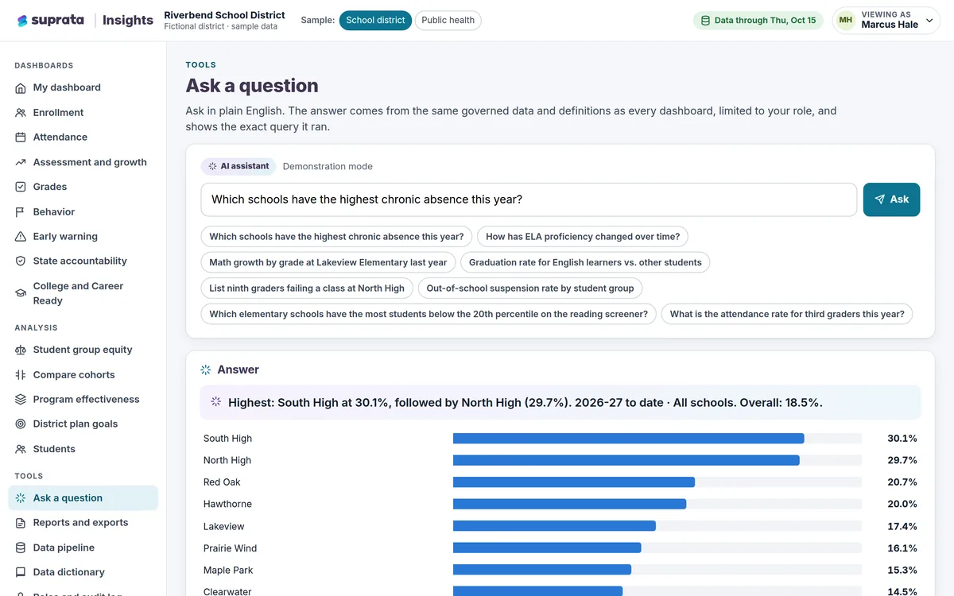Viewport: 954px width, 596px height.
Task: Click the Enrollment people icon
Action: (x=21, y=113)
